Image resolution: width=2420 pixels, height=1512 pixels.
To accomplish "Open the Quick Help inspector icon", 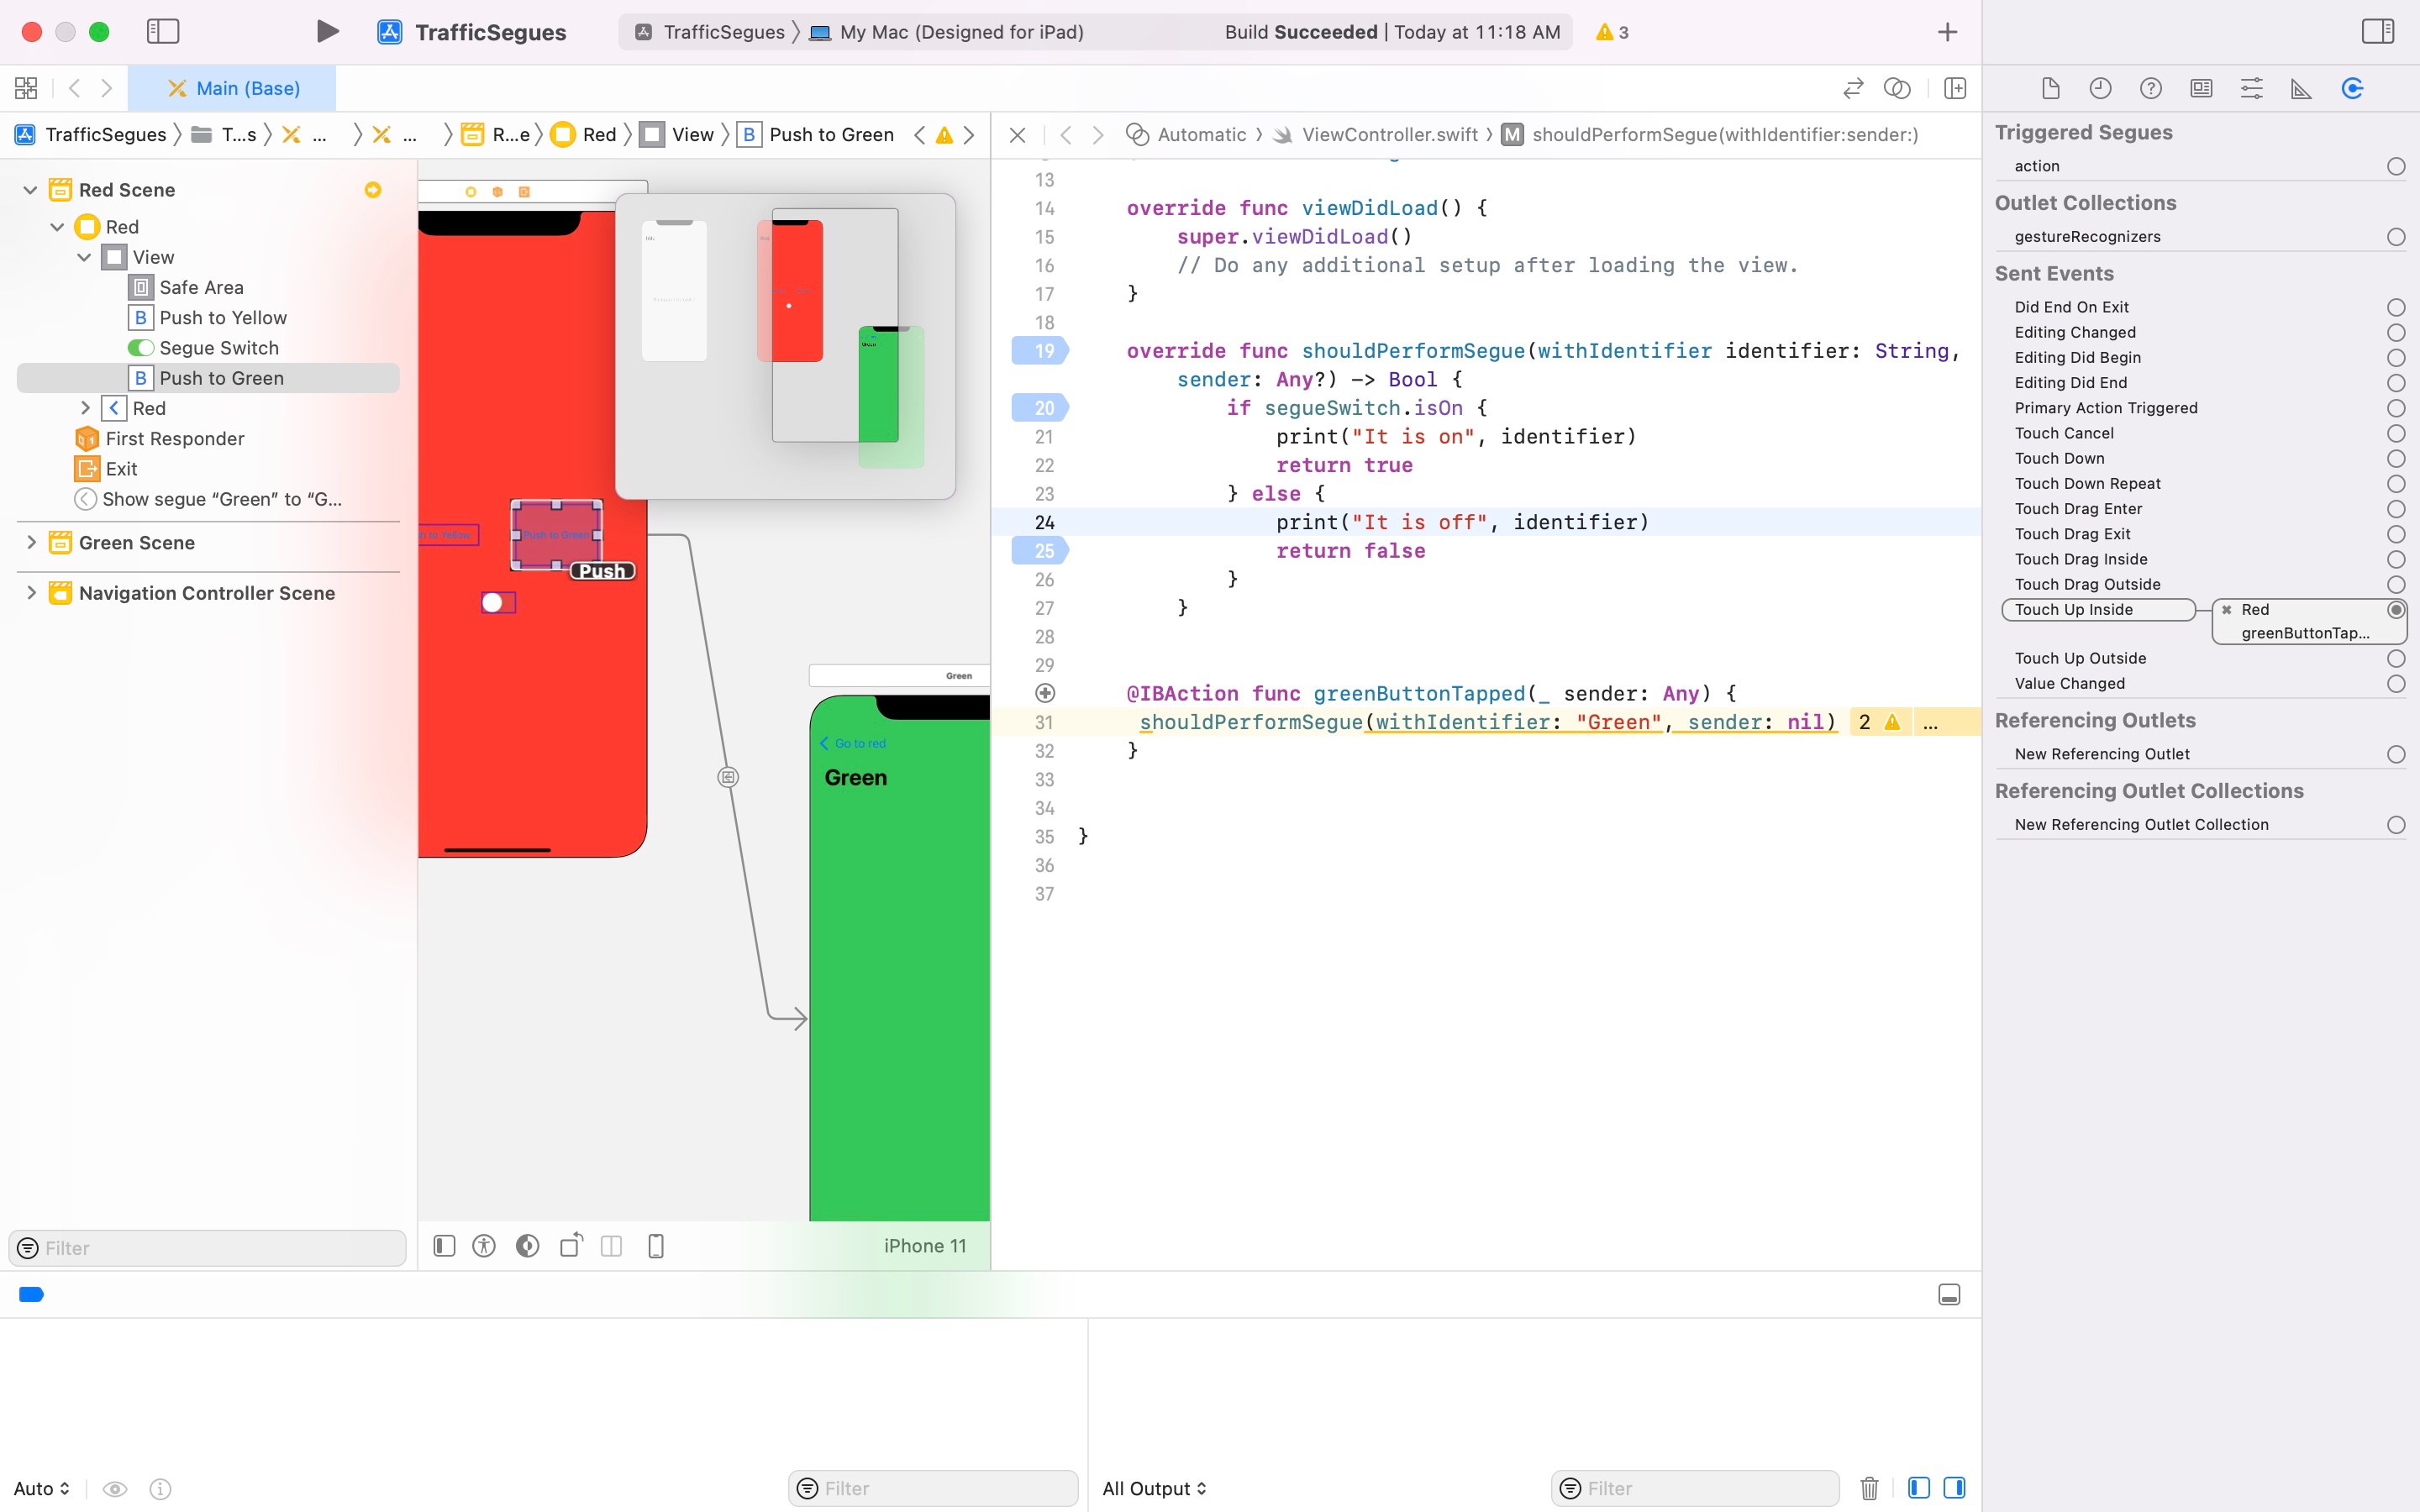I will (x=2150, y=88).
